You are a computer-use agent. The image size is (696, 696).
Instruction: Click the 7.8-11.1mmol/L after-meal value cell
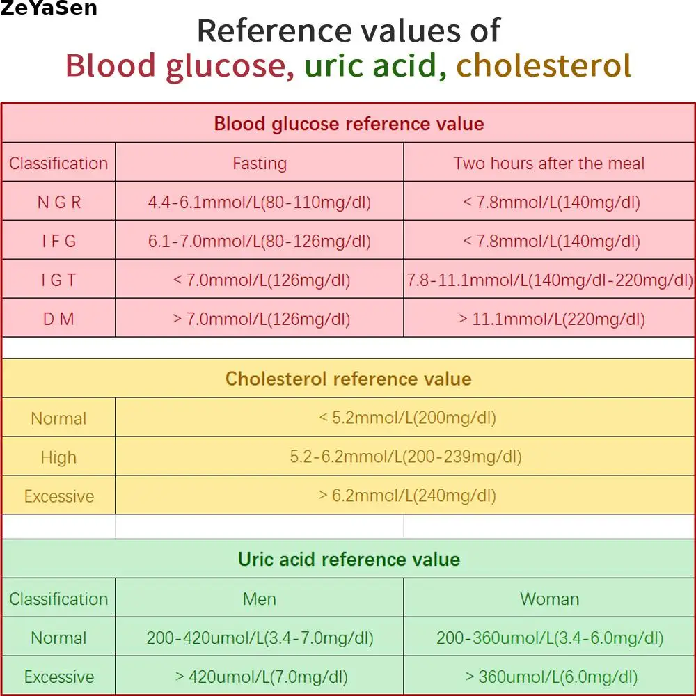coord(549,280)
